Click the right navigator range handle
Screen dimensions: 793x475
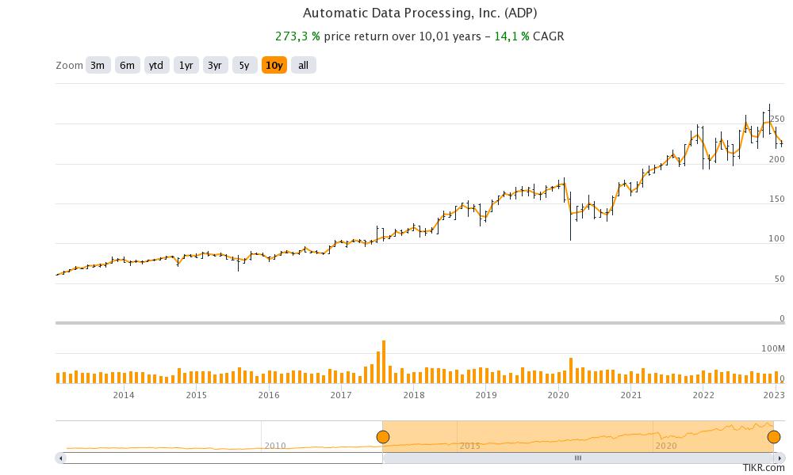774,437
